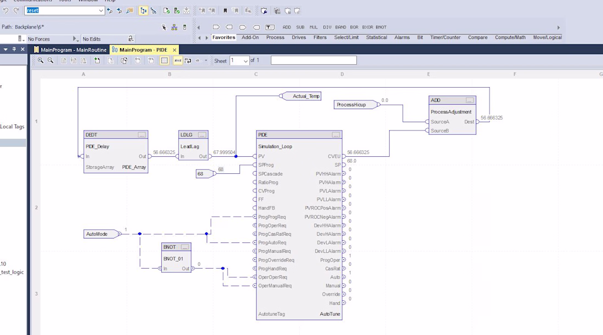
Task: Click the BNOT instruction button in toolbar
Action: click(381, 27)
